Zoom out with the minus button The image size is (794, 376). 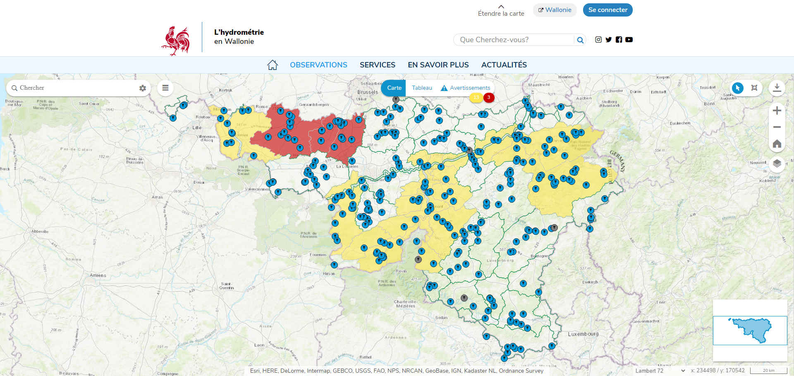pos(777,127)
